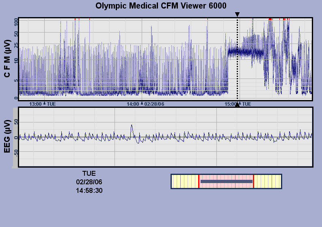Click the EEG (µV) axis label
Viewport: 322px width, 227px height.
click(7, 136)
